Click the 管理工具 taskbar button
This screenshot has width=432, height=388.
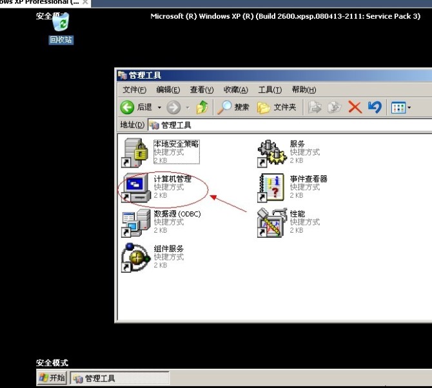pyautogui.click(x=119, y=378)
